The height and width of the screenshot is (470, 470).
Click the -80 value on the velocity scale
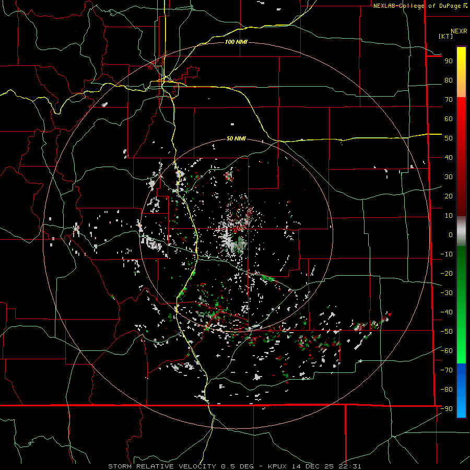pyautogui.click(x=446, y=390)
